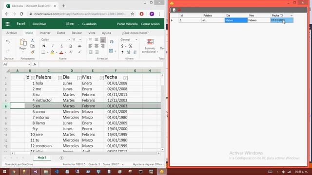Screen dimensions: 312x175
Task: Open the Office app launcher grid
Action: [8, 24]
